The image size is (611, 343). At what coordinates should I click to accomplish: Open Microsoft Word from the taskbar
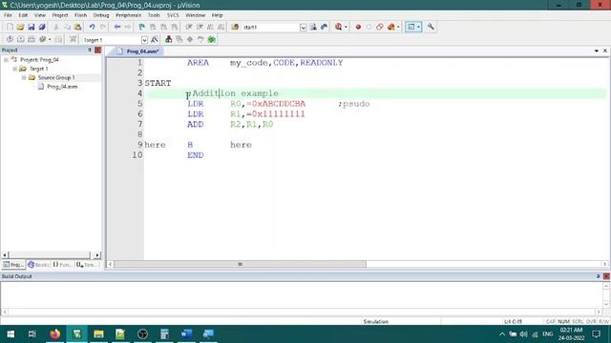click(186, 334)
